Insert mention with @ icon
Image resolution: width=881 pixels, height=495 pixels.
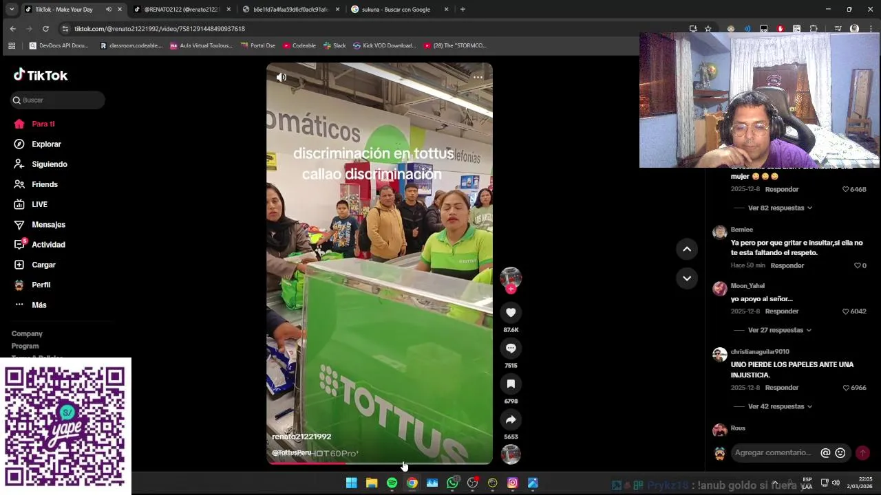pyautogui.click(x=825, y=453)
